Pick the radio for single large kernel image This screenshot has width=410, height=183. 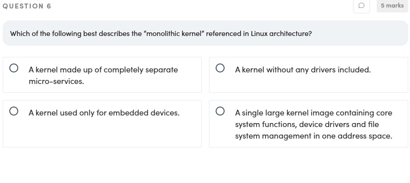(220, 112)
